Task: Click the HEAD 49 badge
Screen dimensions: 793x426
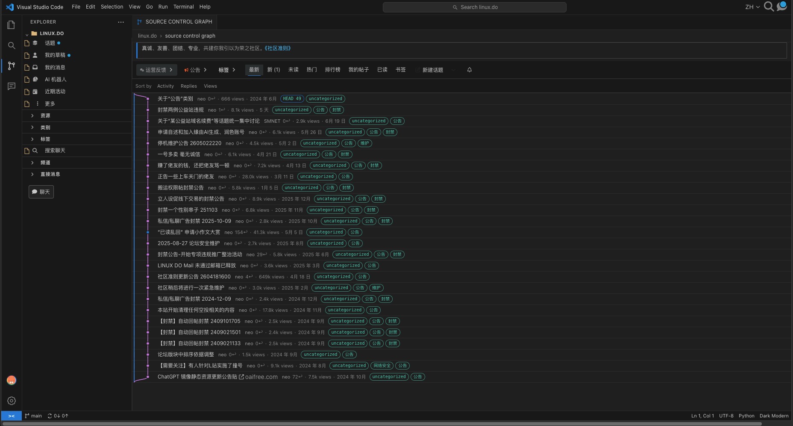Action: click(x=292, y=99)
